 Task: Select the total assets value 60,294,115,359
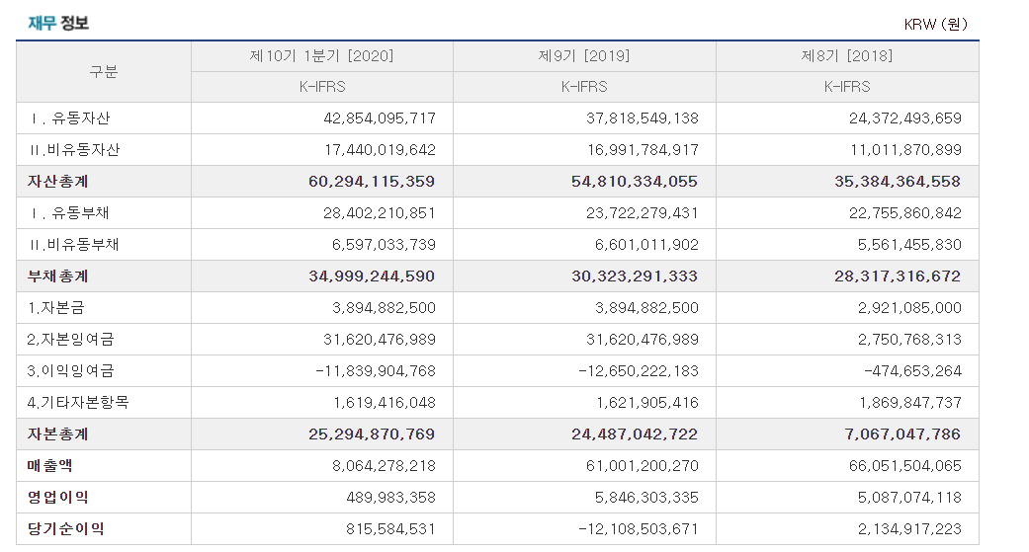coord(372,182)
